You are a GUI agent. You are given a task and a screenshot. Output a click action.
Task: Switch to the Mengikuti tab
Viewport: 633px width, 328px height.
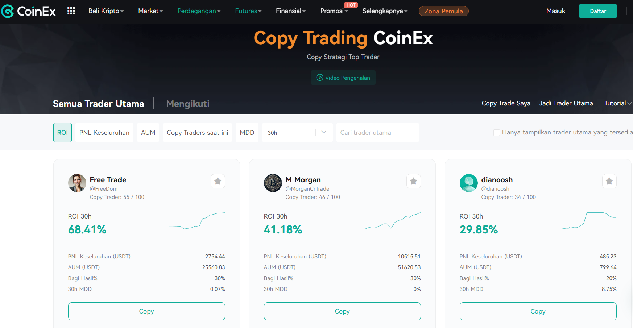point(187,104)
